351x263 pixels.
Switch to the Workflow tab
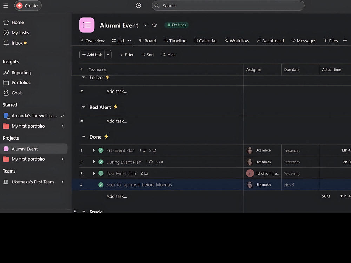coord(237,41)
